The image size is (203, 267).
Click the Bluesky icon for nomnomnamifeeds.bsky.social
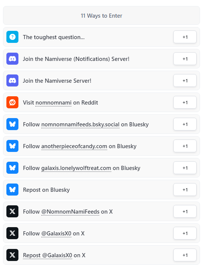(12, 124)
